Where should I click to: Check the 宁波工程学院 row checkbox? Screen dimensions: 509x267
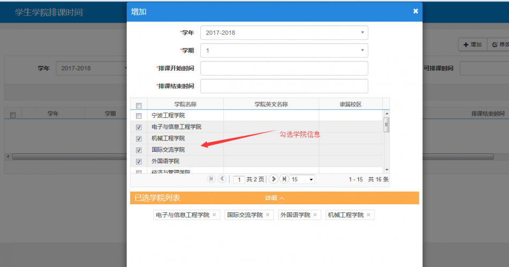coord(139,116)
